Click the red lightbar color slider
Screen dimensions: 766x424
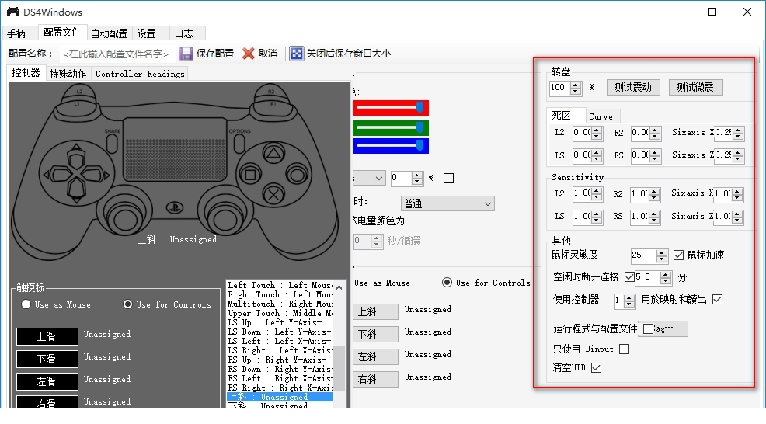pos(390,107)
